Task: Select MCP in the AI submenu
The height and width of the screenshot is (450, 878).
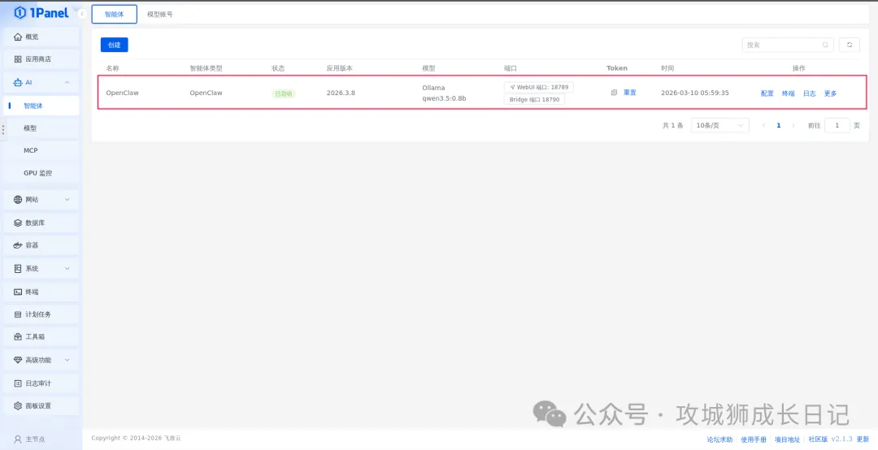Action: 31,150
